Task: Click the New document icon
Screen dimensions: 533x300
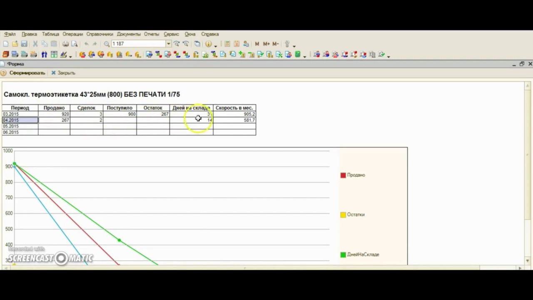Action: [5, 44]
